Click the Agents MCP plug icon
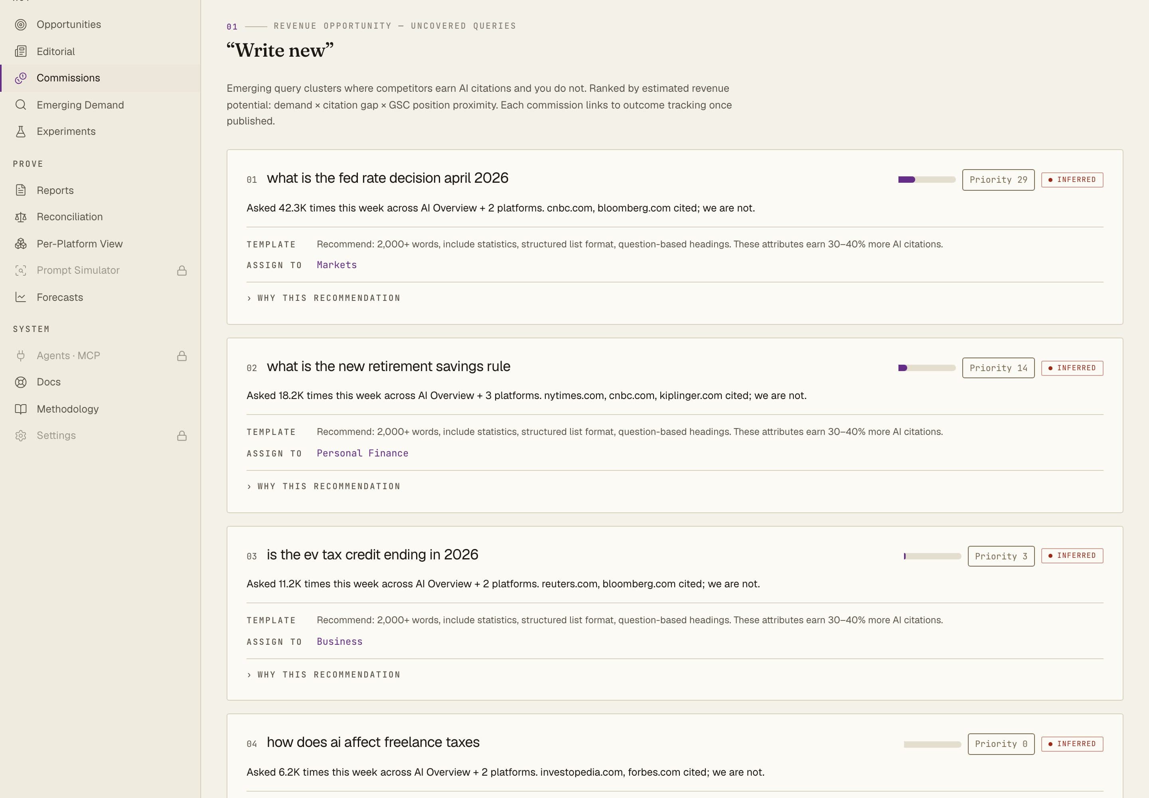Viewport: 1149px width, 798px height. pos(20,356)
